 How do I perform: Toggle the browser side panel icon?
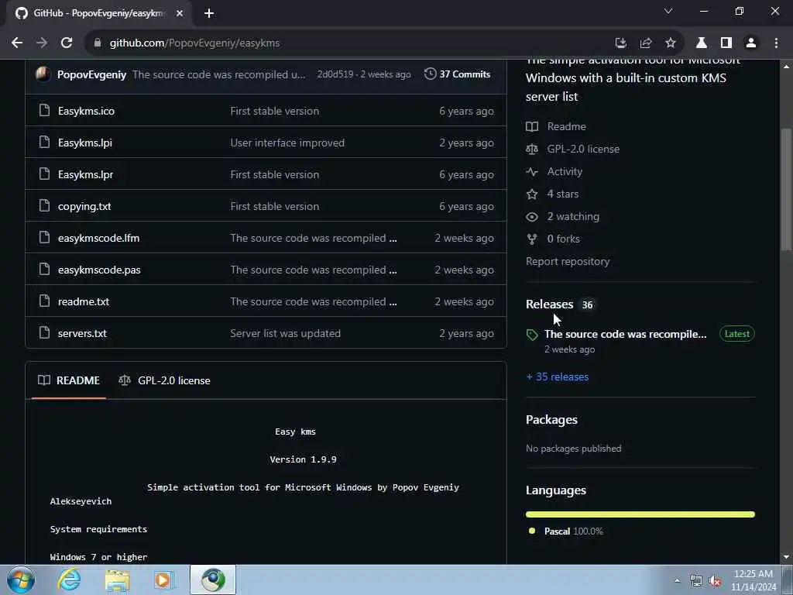(726, 43)
